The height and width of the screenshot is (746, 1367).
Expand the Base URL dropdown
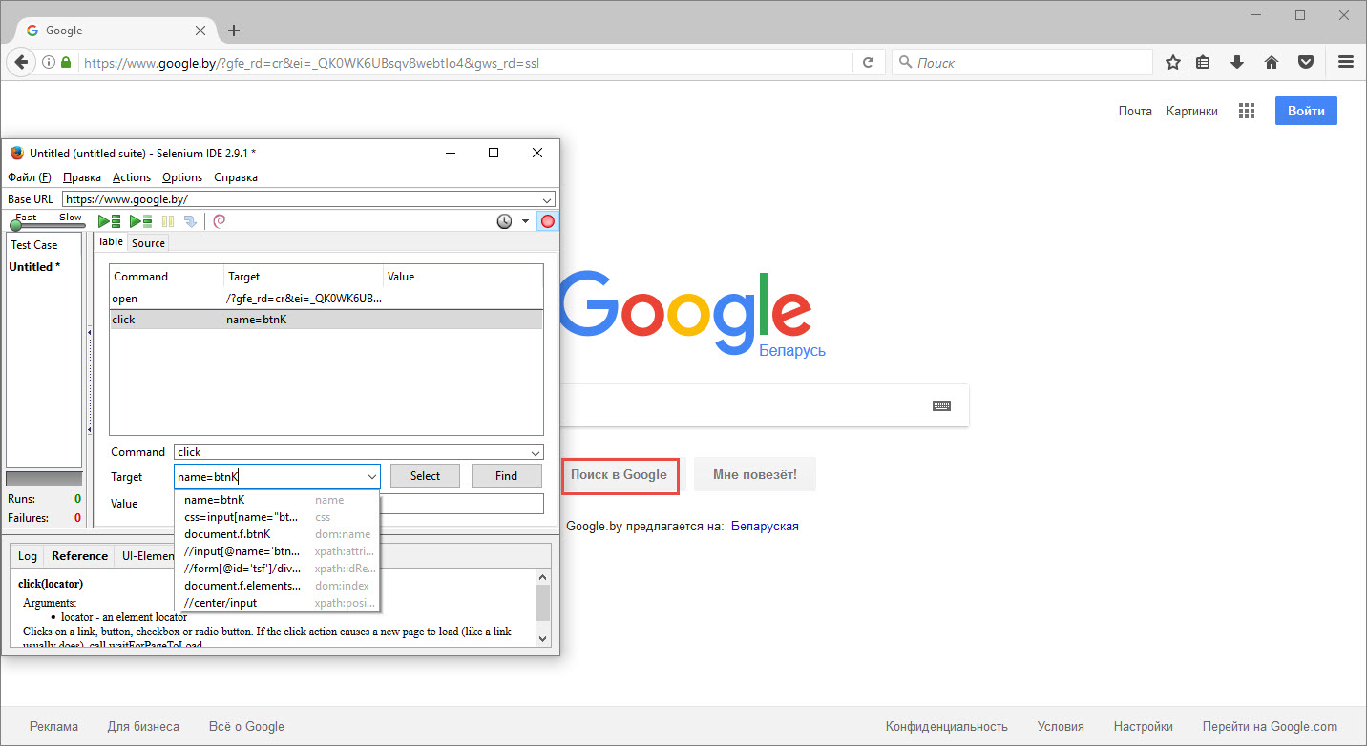tap(547, 199)
